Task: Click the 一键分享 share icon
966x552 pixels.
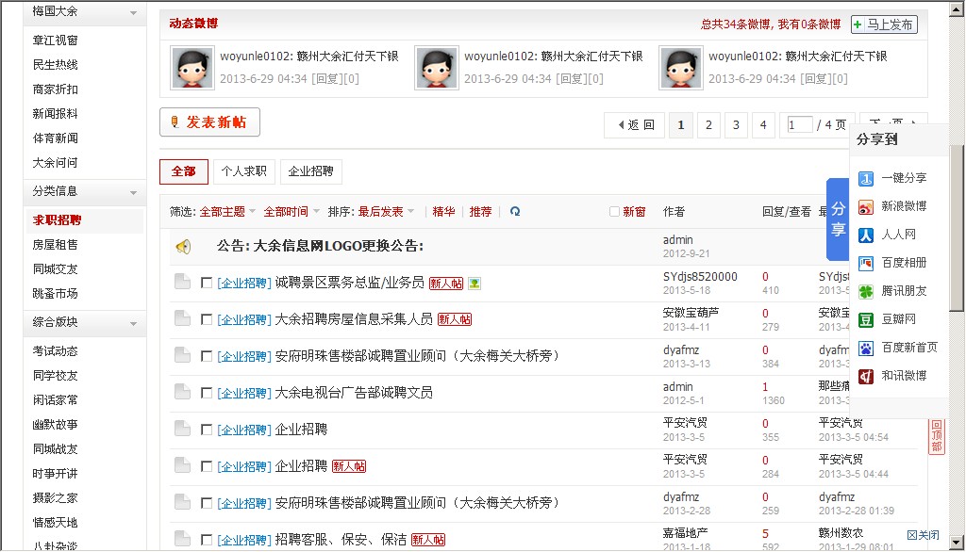Action: (x=866, y=178)
